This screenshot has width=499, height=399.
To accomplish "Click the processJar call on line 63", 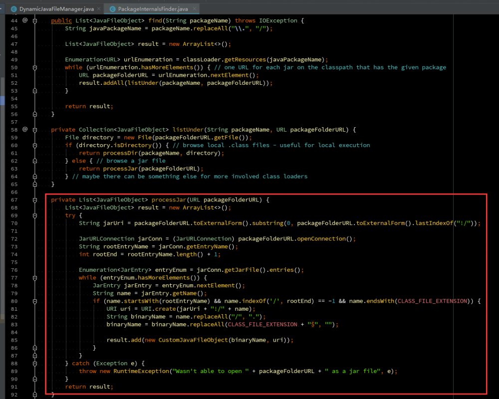I will [x=120, y=169].
